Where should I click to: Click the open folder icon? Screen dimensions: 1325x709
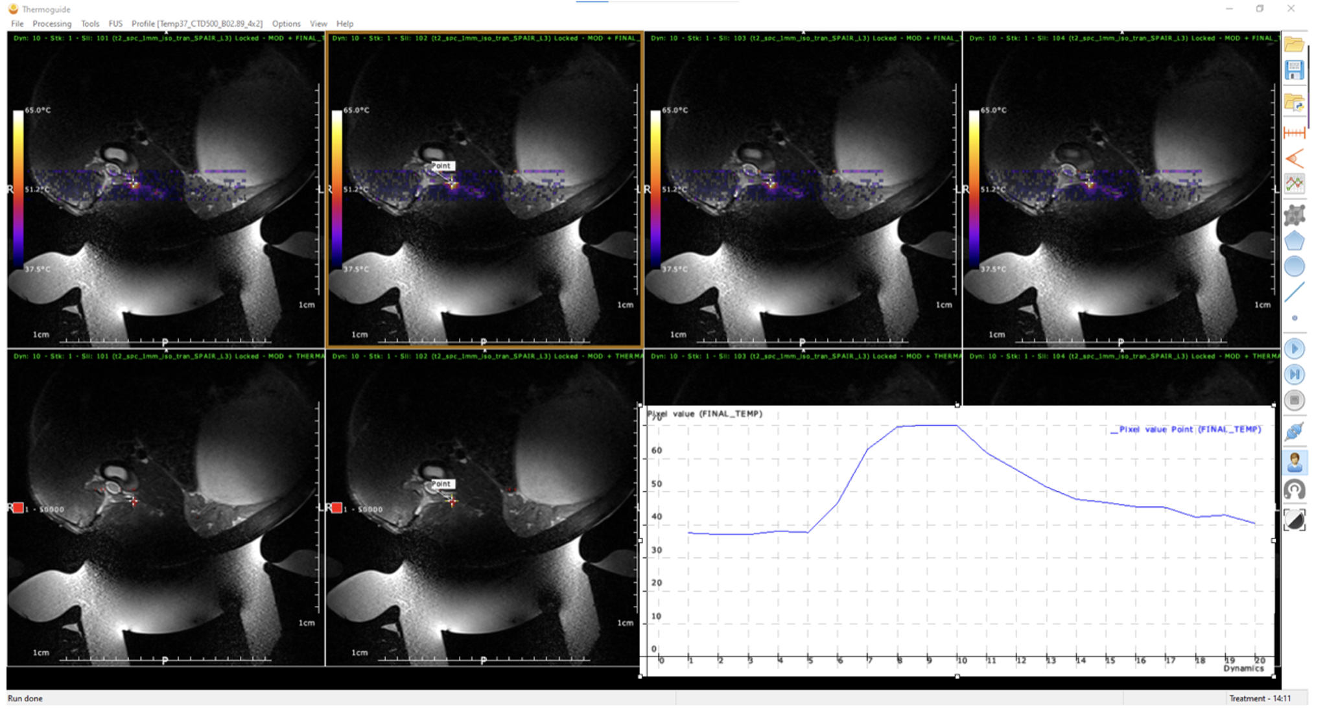[x=1294, y=45]
